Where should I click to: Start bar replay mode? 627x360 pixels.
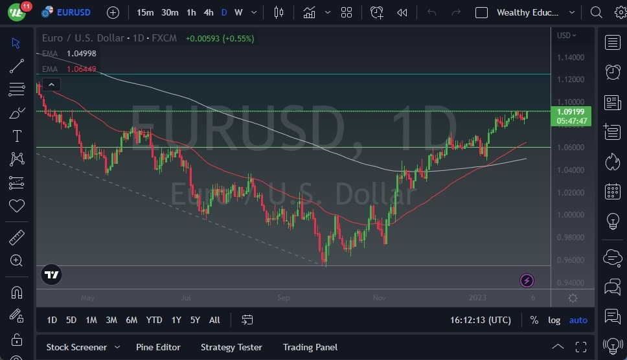[x=402, y=13]
